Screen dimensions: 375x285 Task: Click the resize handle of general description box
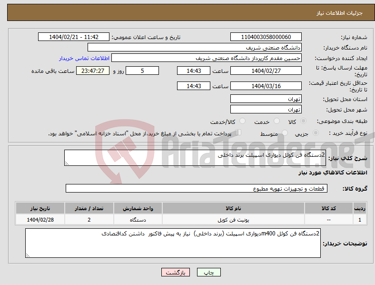(67, 163)
